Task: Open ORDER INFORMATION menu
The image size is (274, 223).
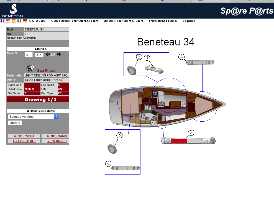Action: [123, 21]
